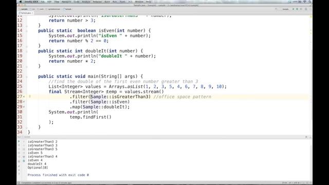Open the File menu
The width and height of the screenshot is (329, 185).
coord(43,2)
